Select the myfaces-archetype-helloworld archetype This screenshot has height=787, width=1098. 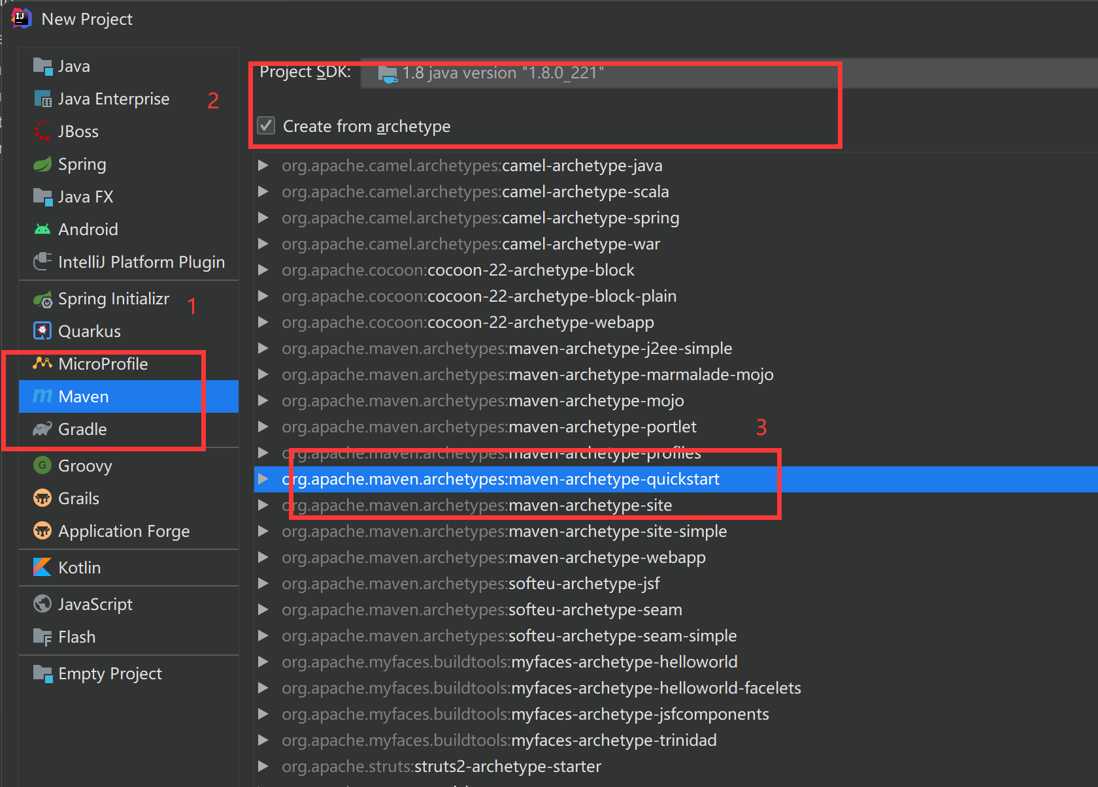[x=676, y=662]
